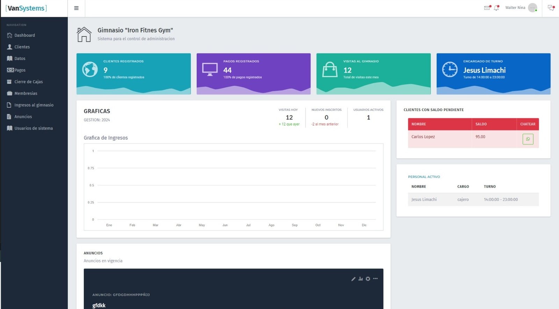Open the notifications bell icon
This screenshot has width=559, height=309.
tap(496, 8)
